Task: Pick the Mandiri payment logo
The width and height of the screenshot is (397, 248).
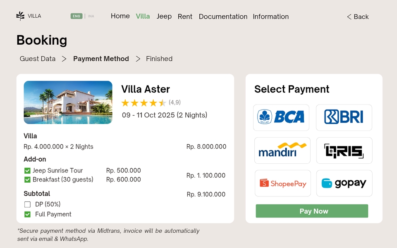Action: [x=282, y=150]
